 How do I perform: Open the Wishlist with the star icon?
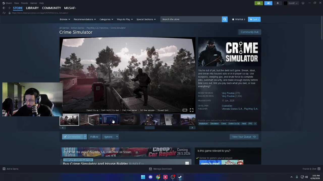click(x=238, y=19)
